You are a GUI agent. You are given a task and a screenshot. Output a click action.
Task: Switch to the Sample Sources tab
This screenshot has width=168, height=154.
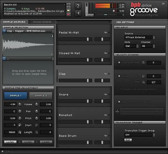pyautogui.click(x=14, y=22)
